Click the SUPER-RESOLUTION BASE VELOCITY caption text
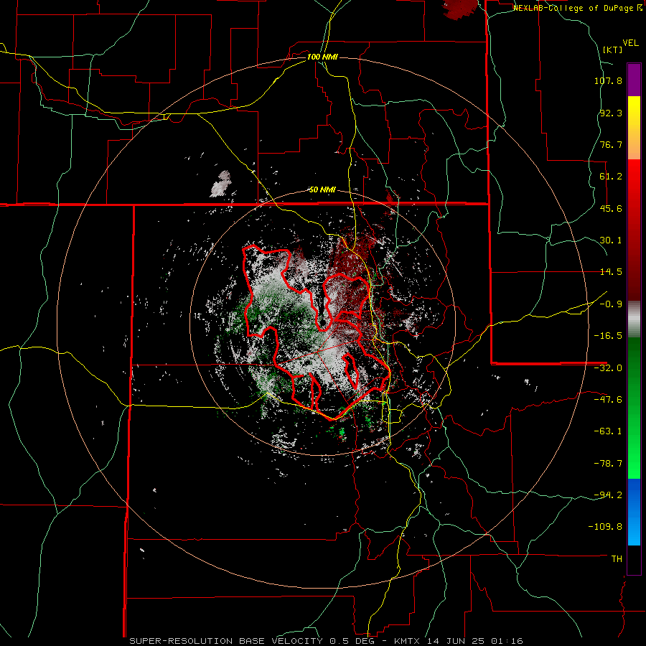The height and width of the screenshot is (646, 646). pos(228,641)
